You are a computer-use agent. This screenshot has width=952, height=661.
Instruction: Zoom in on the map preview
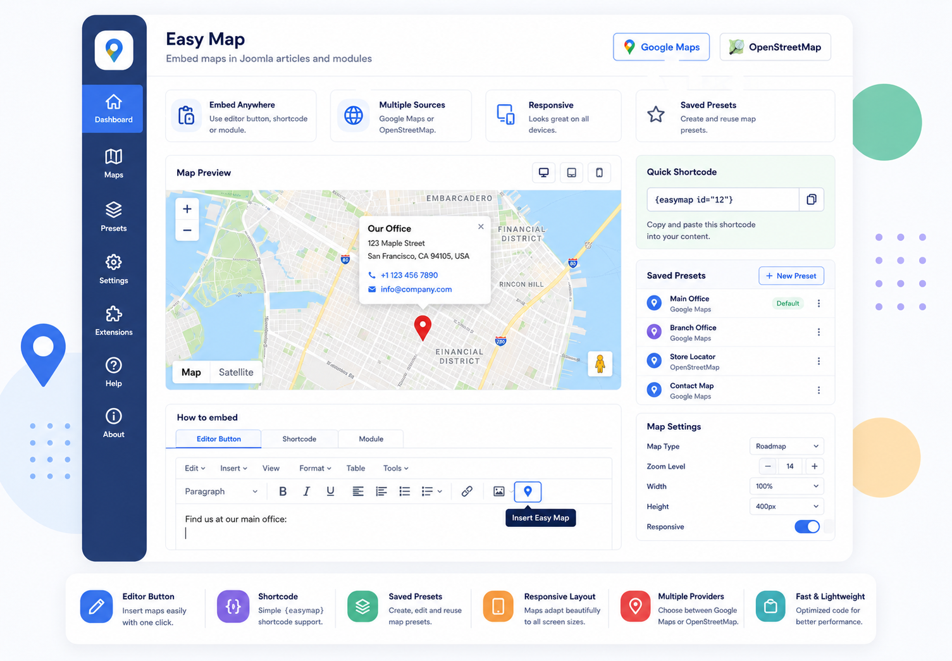(187, 209)
